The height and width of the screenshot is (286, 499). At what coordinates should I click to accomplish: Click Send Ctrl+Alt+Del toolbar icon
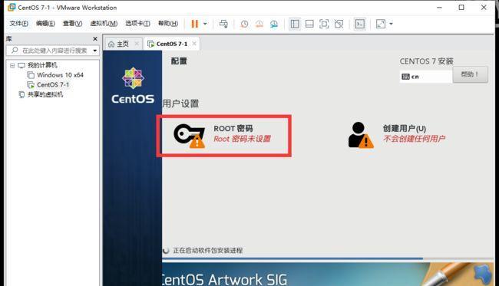223,24
